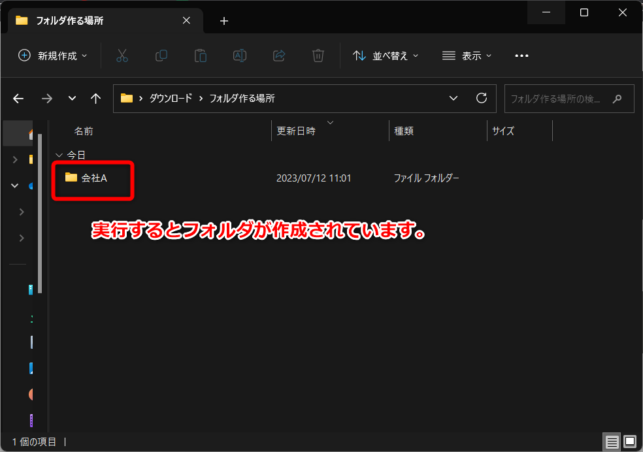Go up one folder level
This screenshot has height=452, width=643.
[95, 99]
